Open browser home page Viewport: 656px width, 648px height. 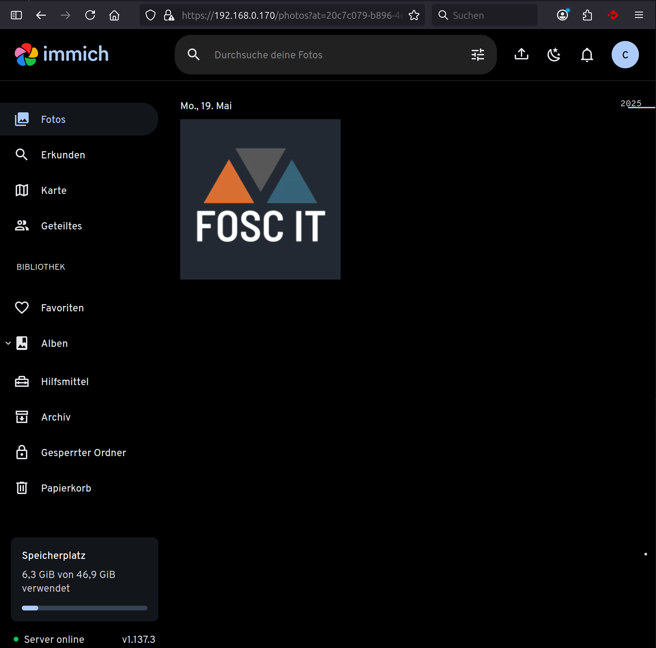114,15
